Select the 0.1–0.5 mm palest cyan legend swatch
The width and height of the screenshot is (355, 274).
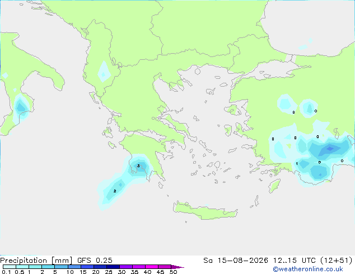pyautogui.click(x=10, y=267)
